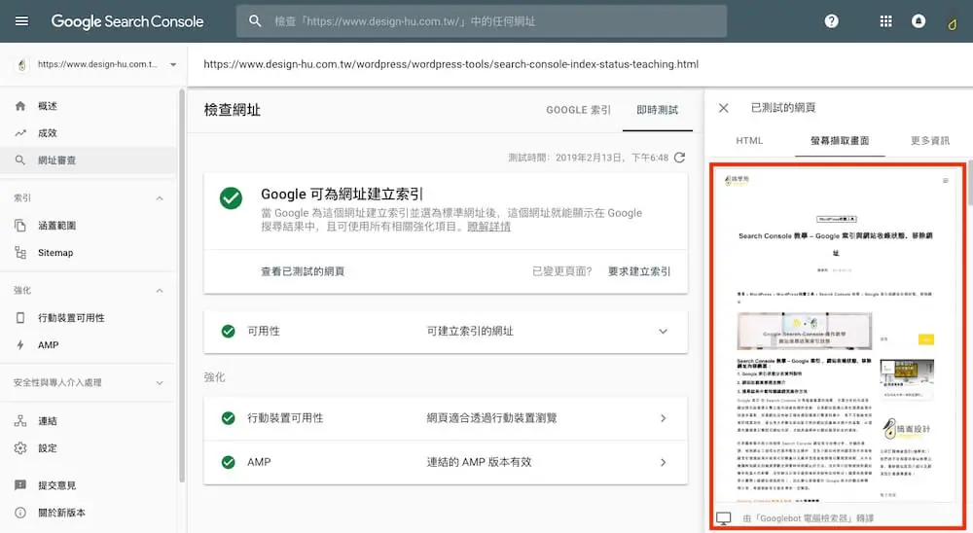Click the Google Search Console logo
973x533 pixels.
(x=127, y=21)
